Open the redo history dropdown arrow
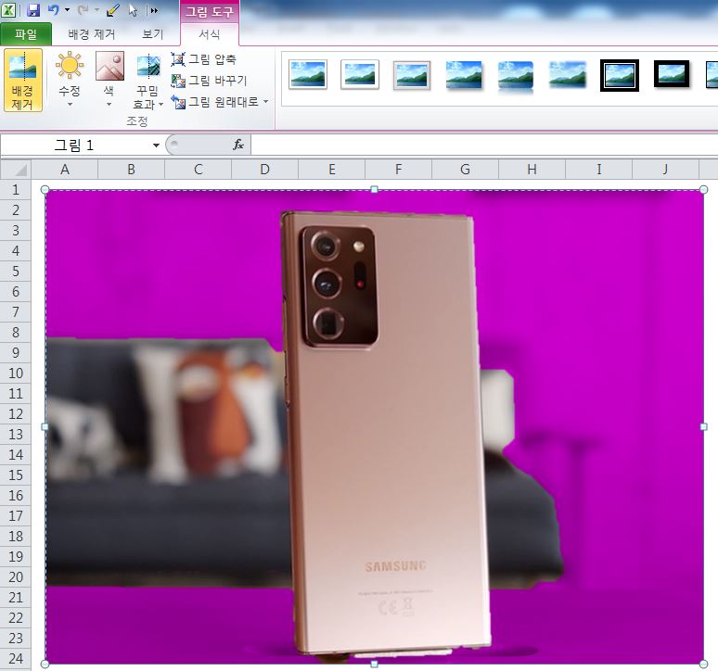The height and width of the screenshot is (671, 718). tap(97, 10)
